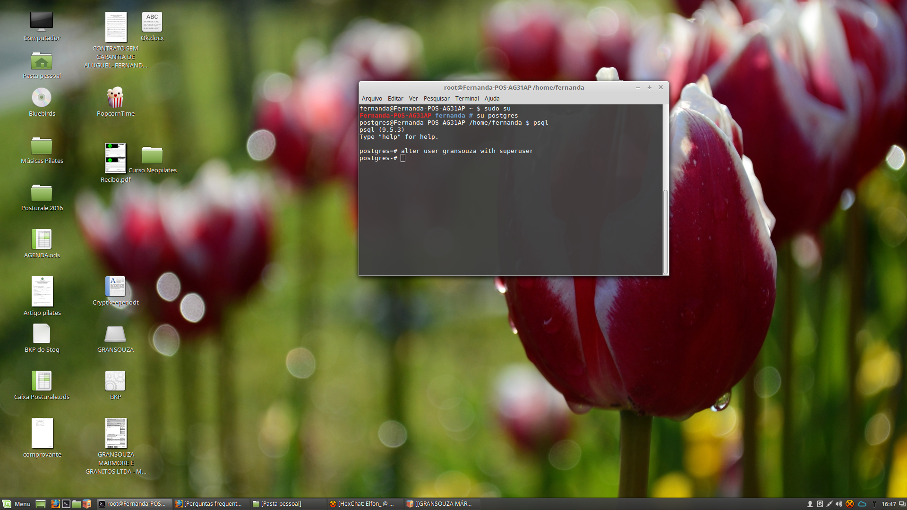Open the Arquivo menu in terminal
This screenshot has height=510, width=907.
[372, 98]
